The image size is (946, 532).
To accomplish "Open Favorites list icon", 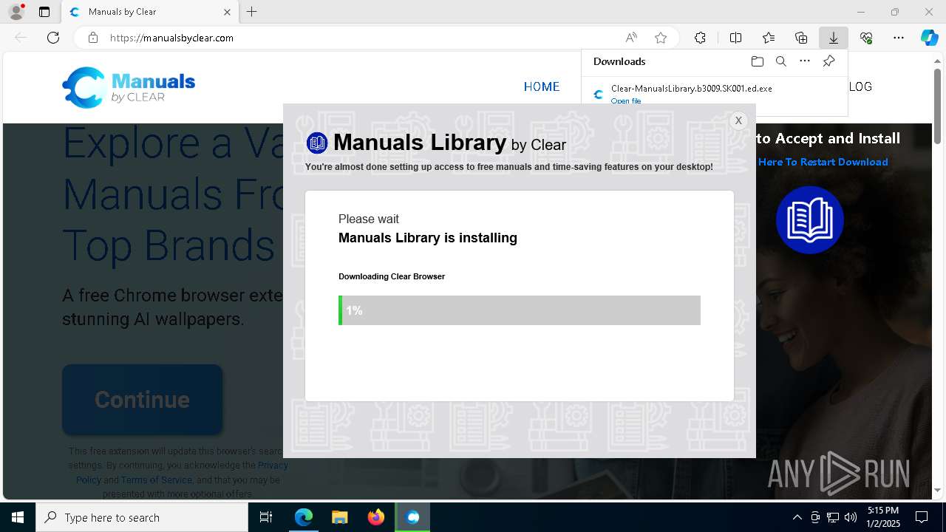I will point(769,38).
